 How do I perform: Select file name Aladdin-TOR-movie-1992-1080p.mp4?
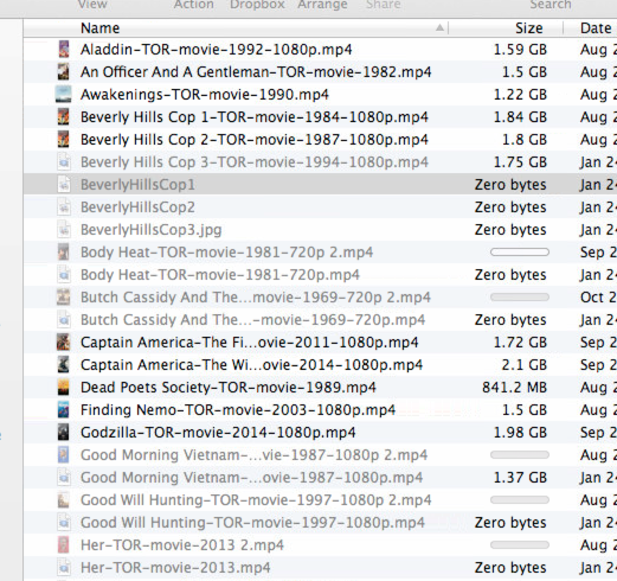point(216,50)
